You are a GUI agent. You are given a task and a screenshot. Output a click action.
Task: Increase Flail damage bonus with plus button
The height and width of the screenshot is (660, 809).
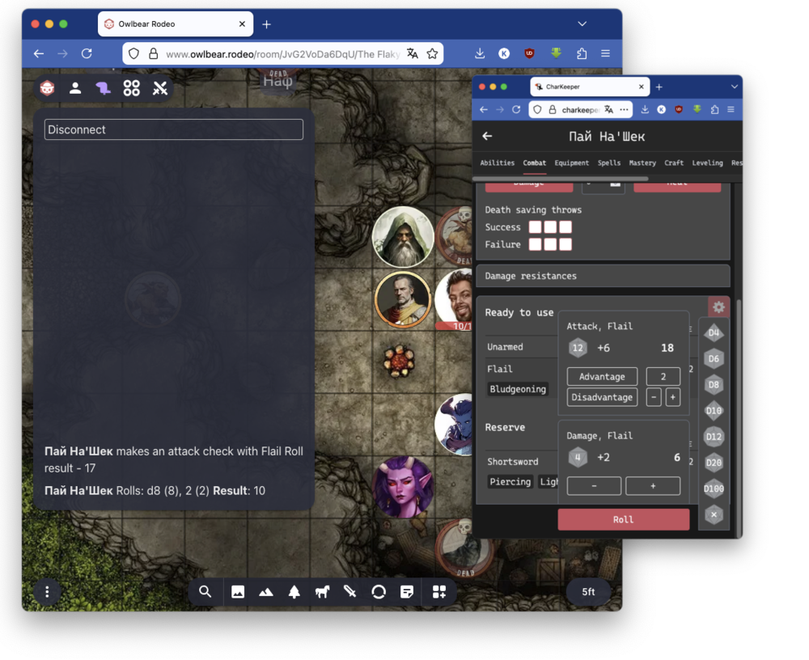coord(652,486)
